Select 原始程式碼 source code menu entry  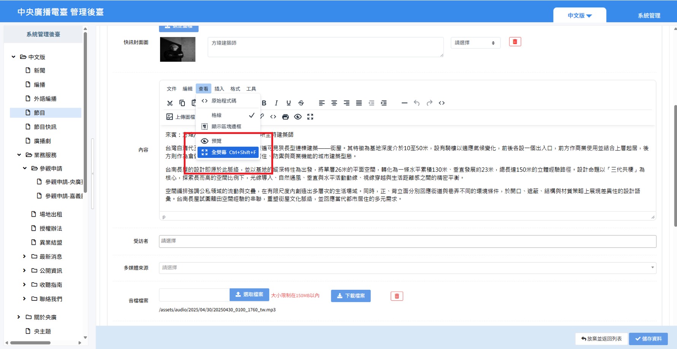point(228,101)
